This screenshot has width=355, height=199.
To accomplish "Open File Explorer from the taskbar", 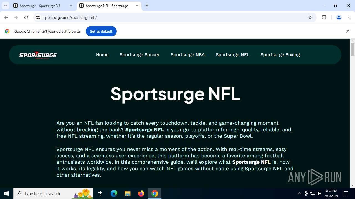I will (128, 193).
